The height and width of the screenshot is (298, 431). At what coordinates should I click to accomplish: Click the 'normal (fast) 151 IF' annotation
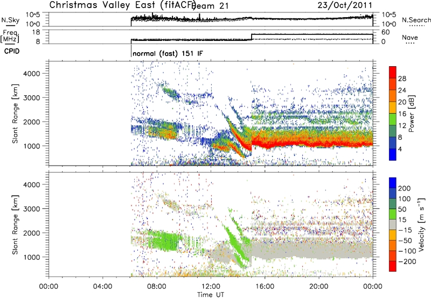pos(168,53)
